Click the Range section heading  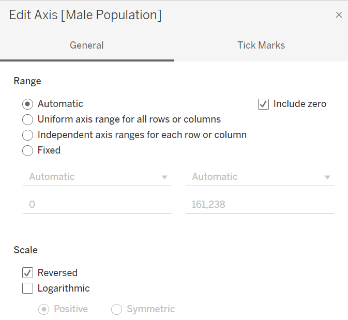[27, 81]
